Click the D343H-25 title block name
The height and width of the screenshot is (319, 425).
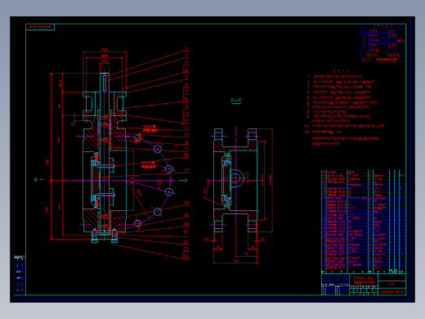pos(363,278)
